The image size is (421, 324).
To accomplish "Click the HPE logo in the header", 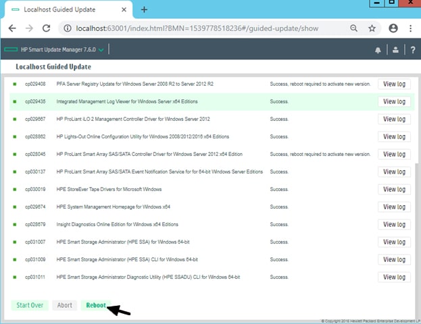I will click(11, 50).
